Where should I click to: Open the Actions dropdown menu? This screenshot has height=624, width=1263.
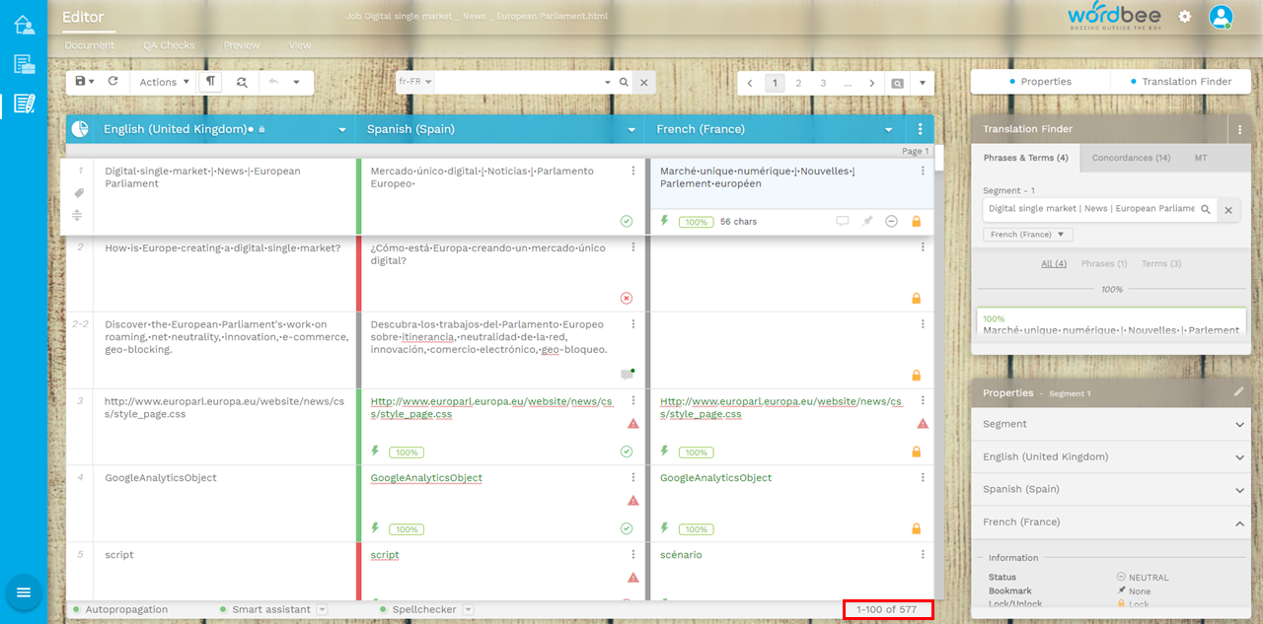[x=164, y=82]
